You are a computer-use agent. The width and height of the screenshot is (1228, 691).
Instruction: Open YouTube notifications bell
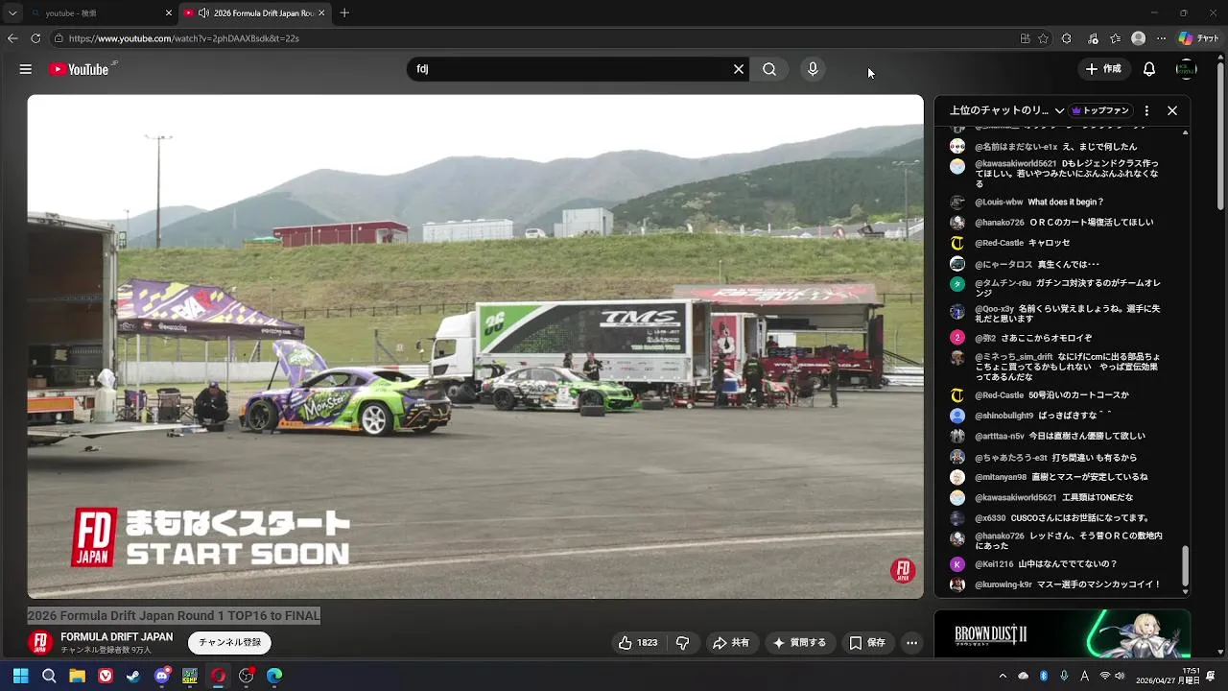click(1149, 69)
